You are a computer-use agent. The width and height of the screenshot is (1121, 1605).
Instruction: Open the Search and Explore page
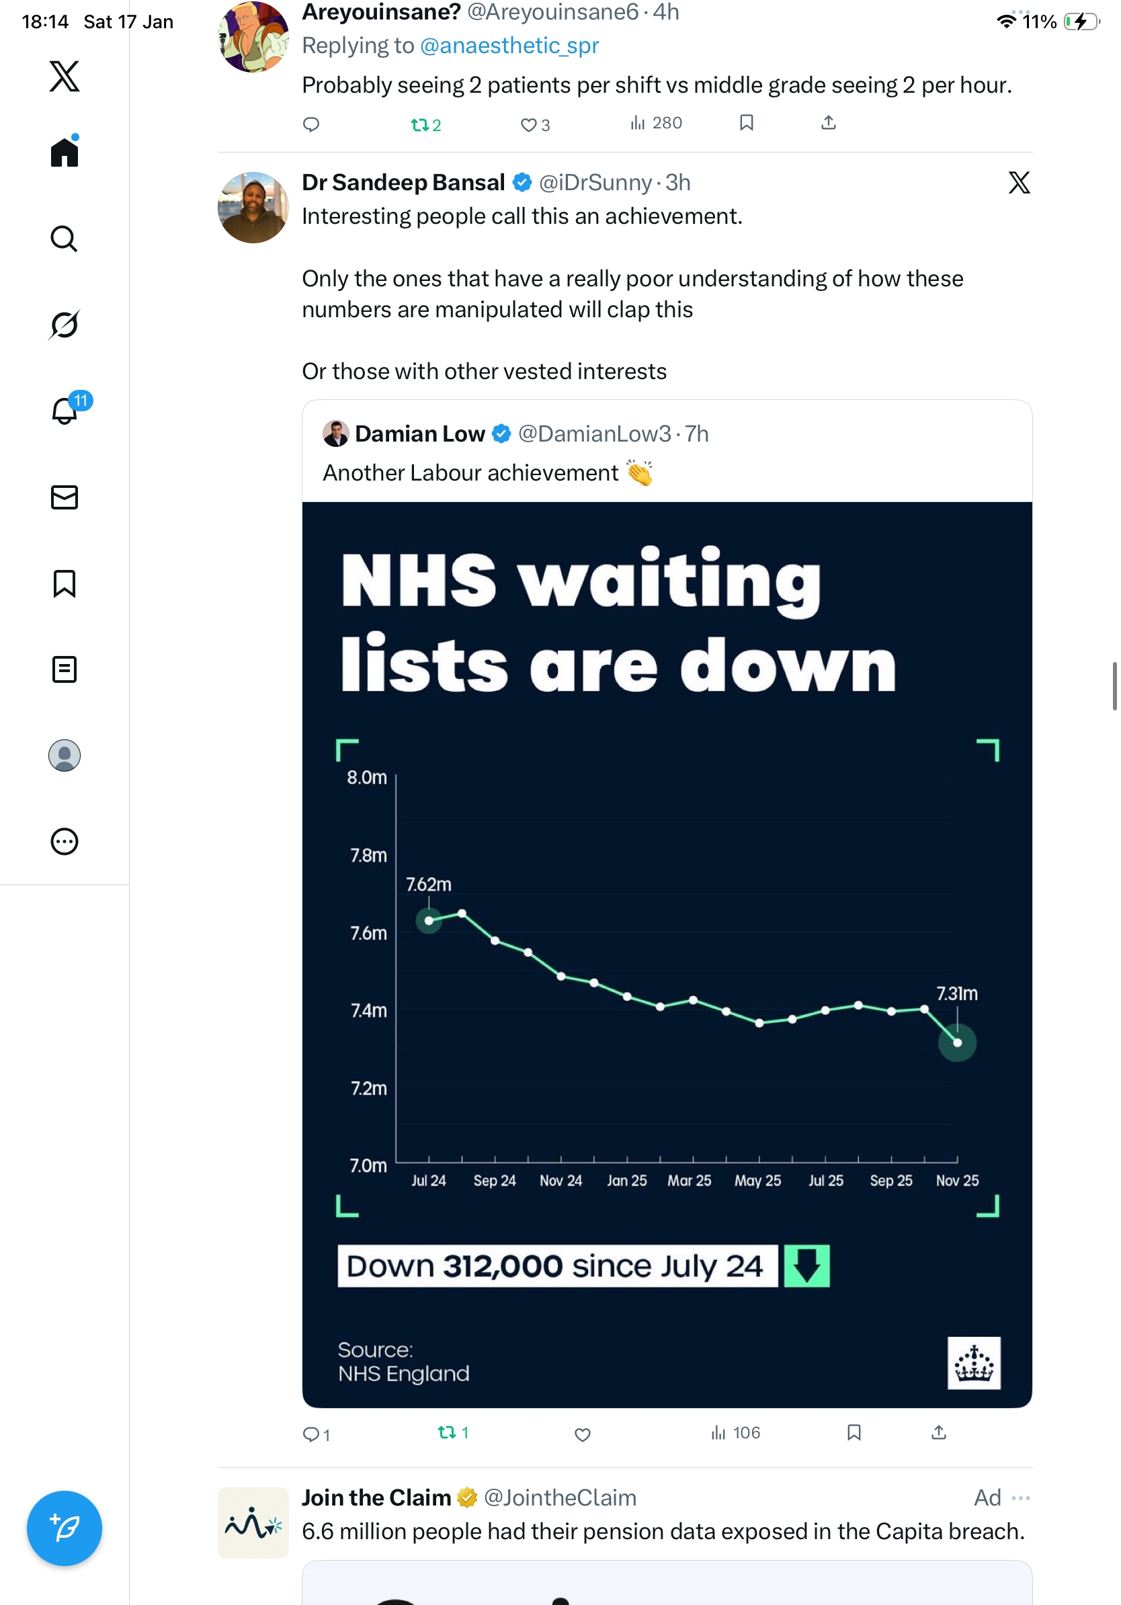(x=65, y=239)
